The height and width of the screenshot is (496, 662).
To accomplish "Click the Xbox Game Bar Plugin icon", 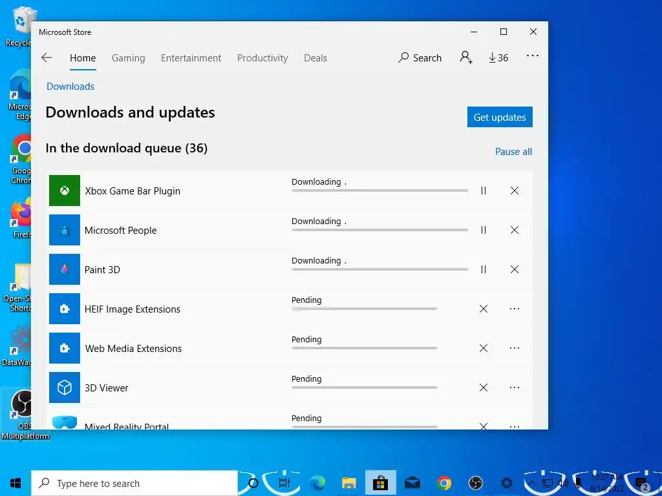I will 65,191.
